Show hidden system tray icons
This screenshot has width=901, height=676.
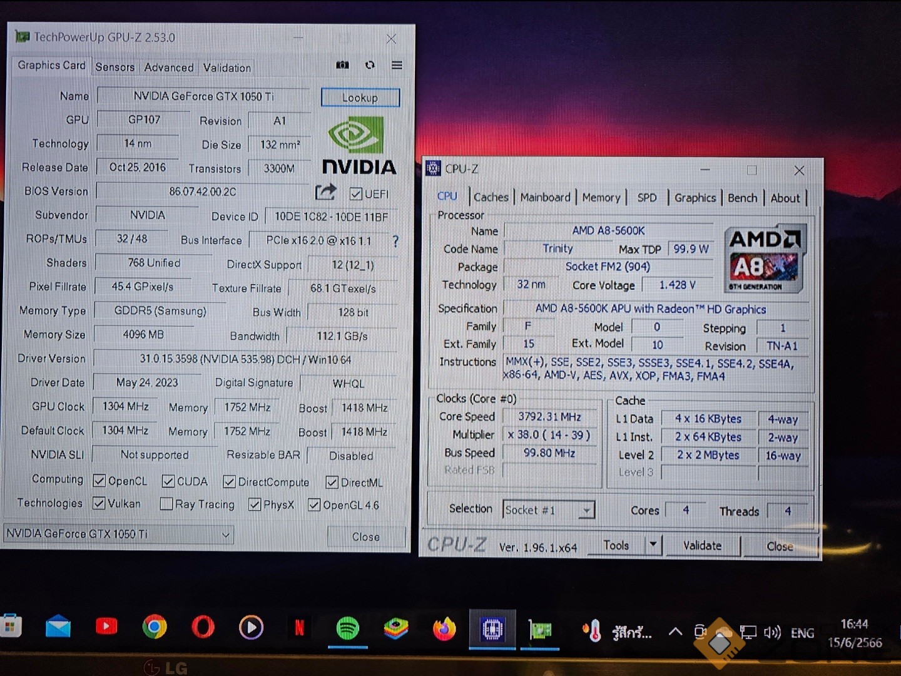675,632
